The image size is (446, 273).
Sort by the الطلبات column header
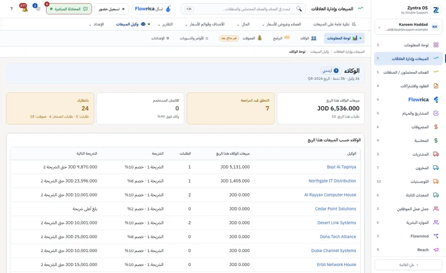[x=185, y=154]
